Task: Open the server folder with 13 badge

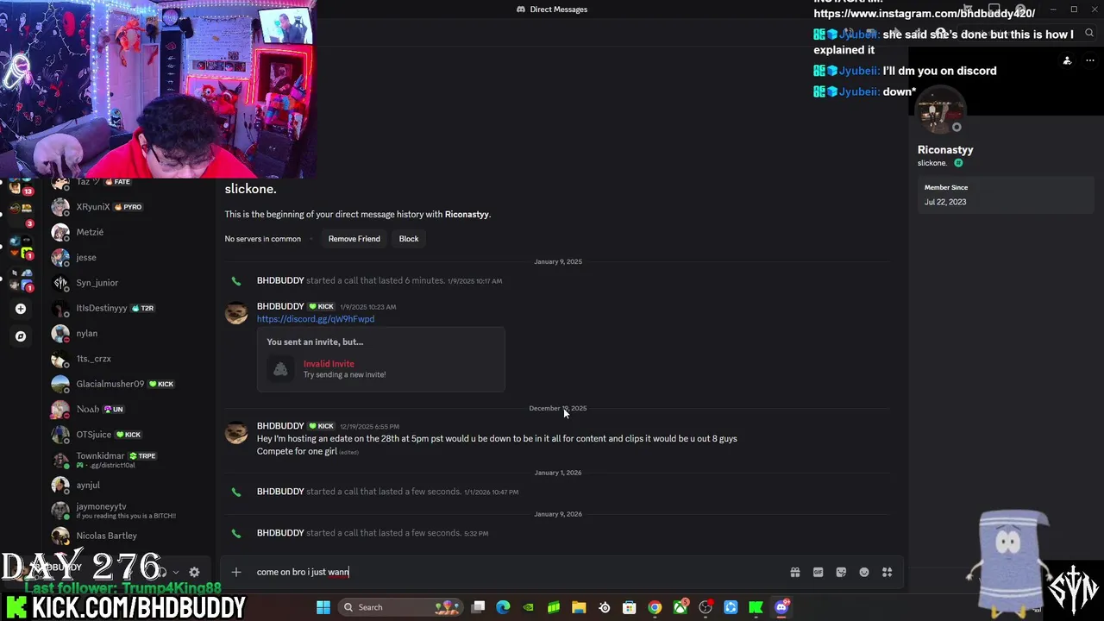Action: point(21,185)
